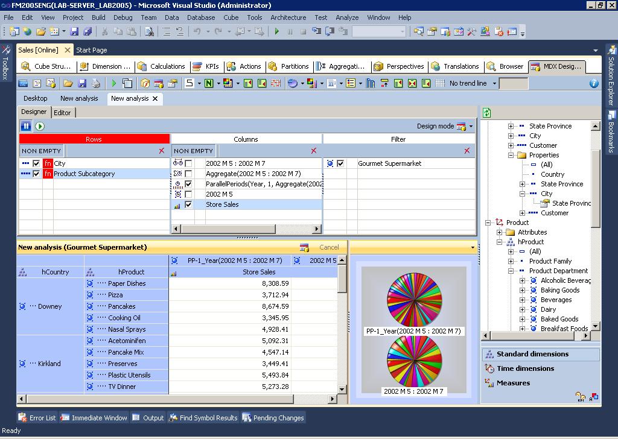Click the KPI icon at bottom right
This screenshot has height=439, width=618.
(x=580, y=397)
